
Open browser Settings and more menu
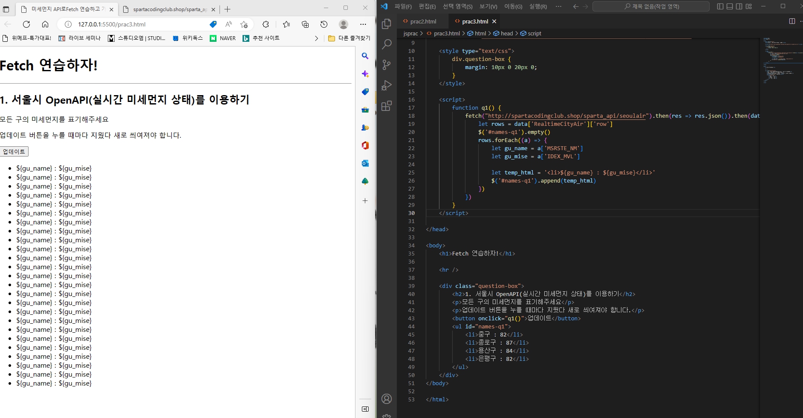click(363, 24)
